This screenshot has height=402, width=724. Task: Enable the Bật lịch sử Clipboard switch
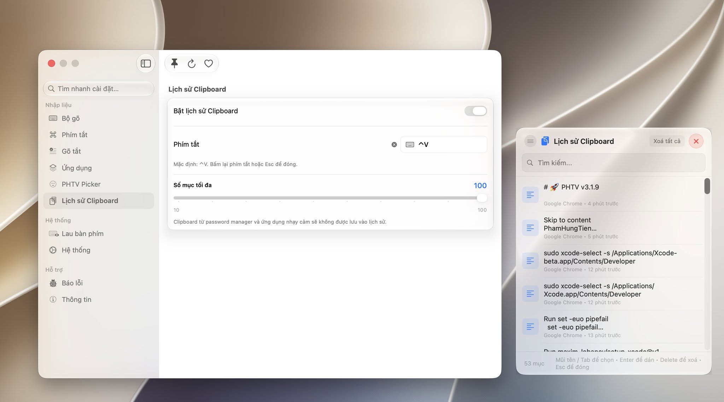tap(475, 111)
